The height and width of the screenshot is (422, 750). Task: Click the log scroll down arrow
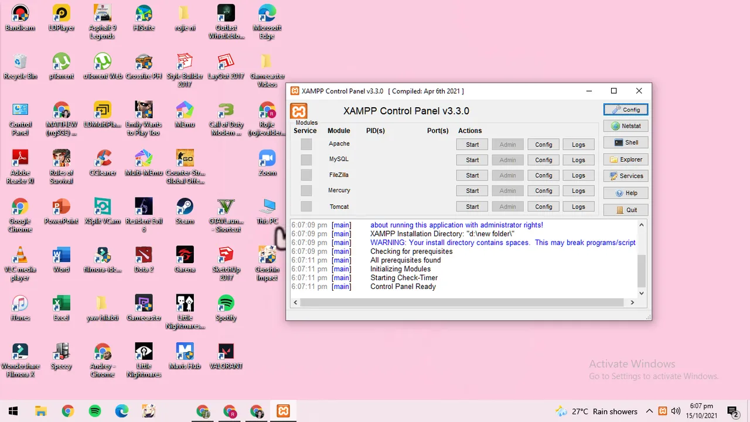pos(642,293)
